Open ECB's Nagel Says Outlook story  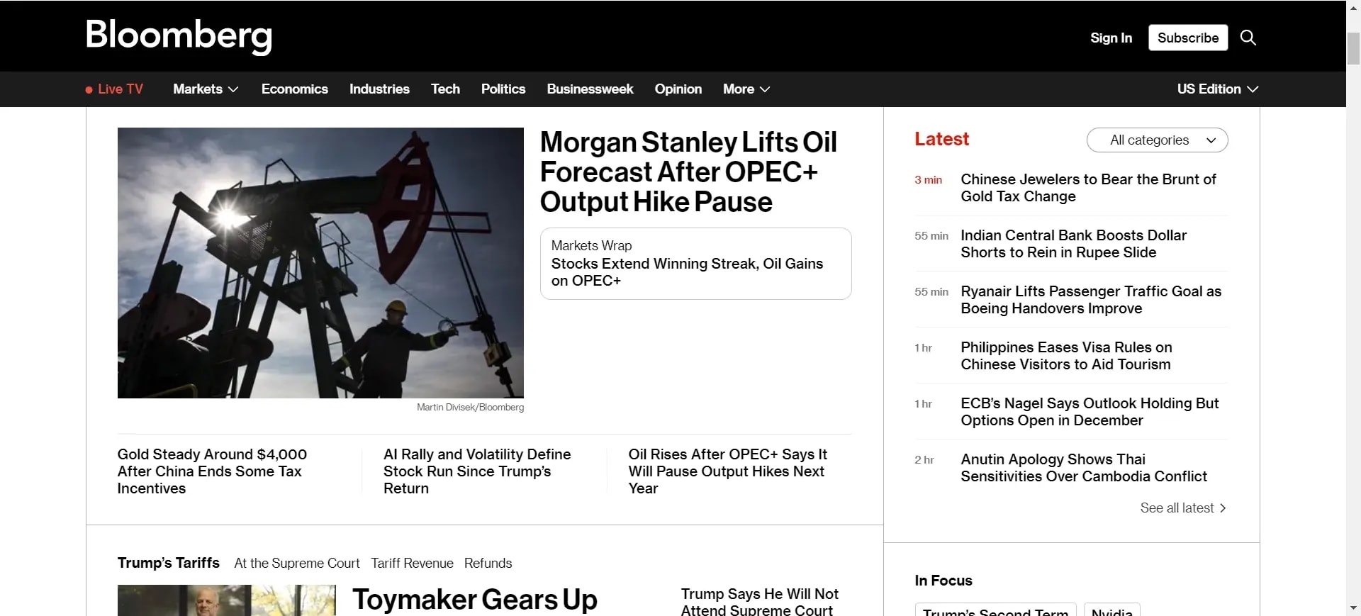pos(1090,412)
